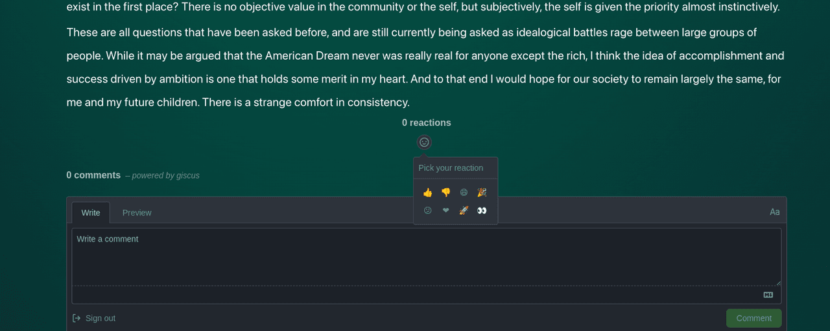Close the reaction picker smiley button
The height and width of the screenshot is (331, 830).
click(x=424, y=142)
